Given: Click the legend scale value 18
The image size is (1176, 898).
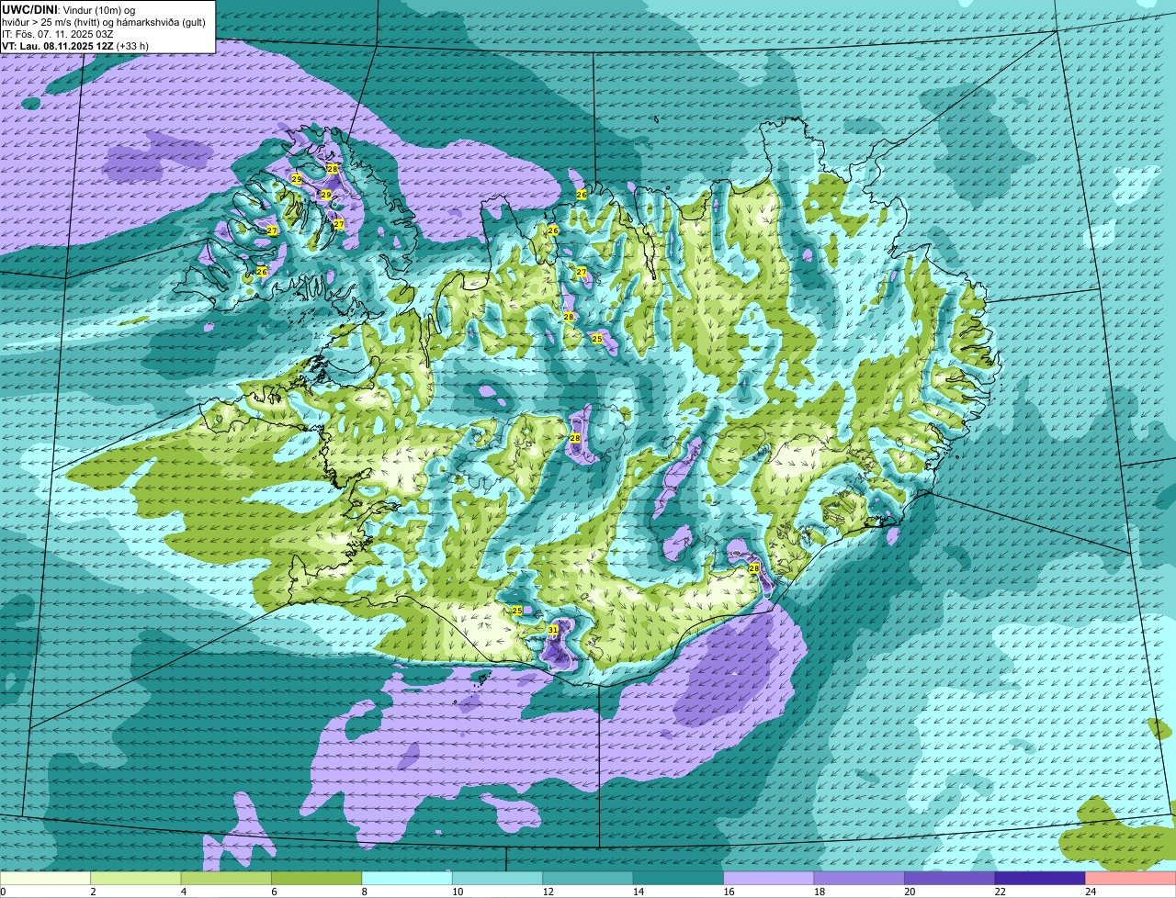Looking at the screenshot, I should click(820, 892).
